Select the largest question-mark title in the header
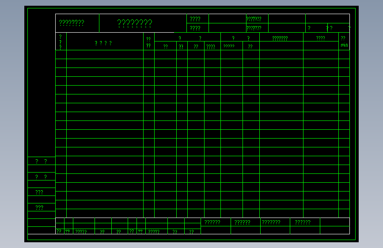This screenshot has height=248, width=383. pyautogui.click(x=135, y=23)
